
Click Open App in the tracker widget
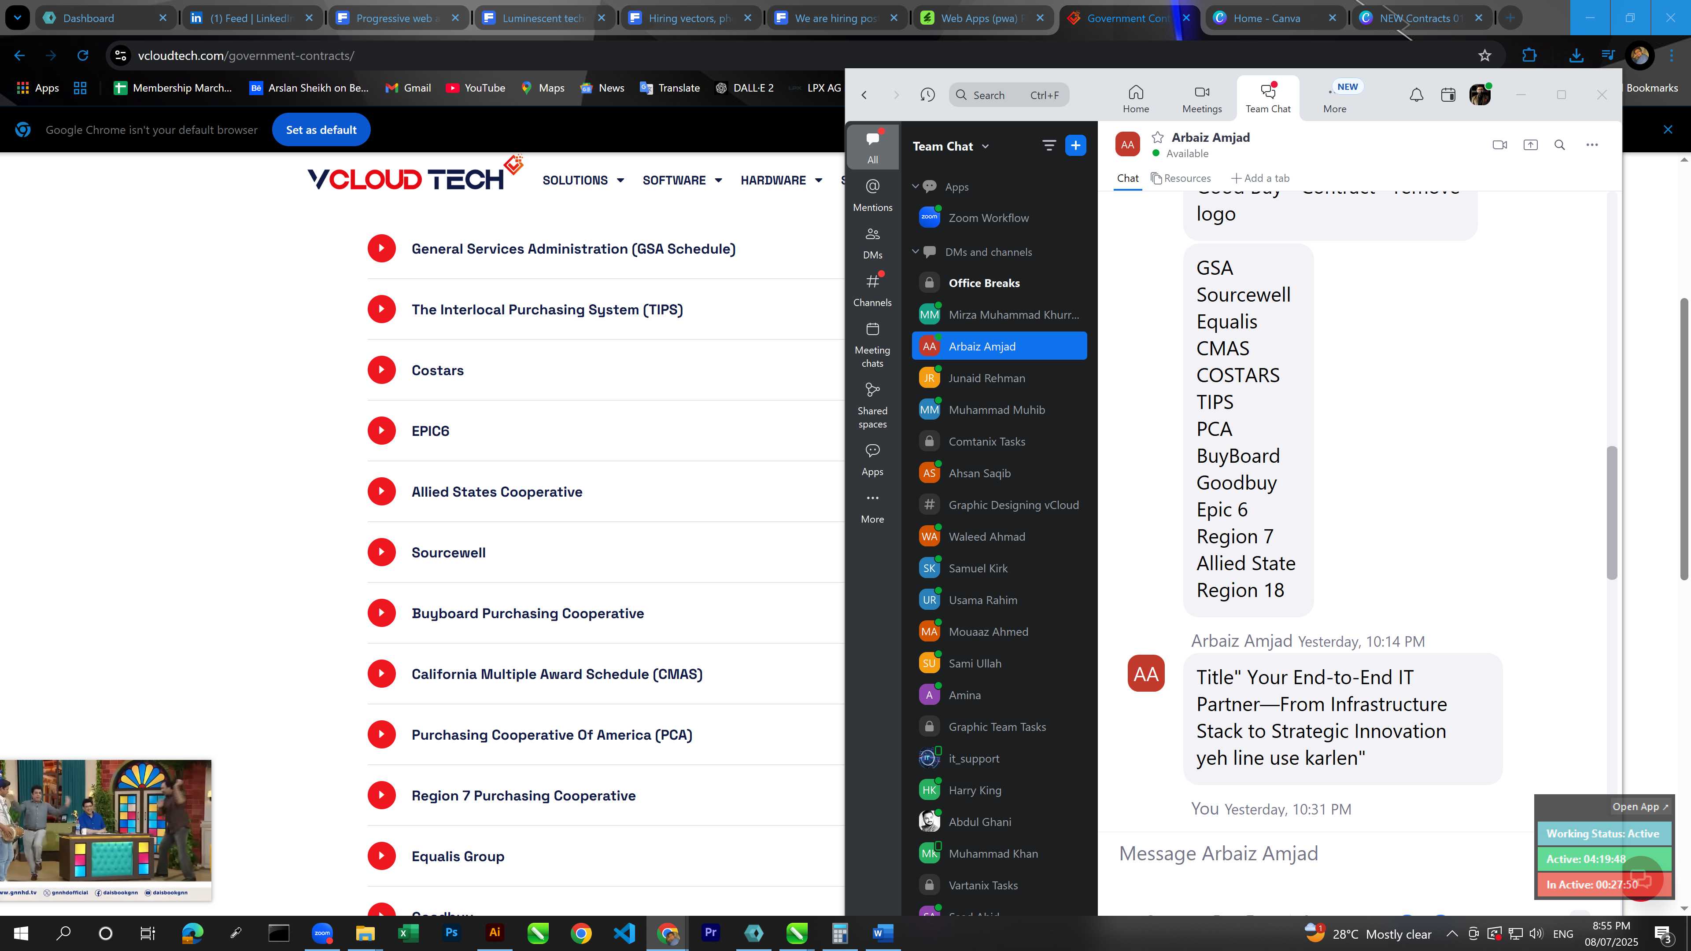coord(1640,807)
